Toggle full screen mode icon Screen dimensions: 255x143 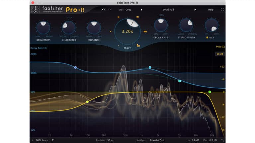coord(222,10)
